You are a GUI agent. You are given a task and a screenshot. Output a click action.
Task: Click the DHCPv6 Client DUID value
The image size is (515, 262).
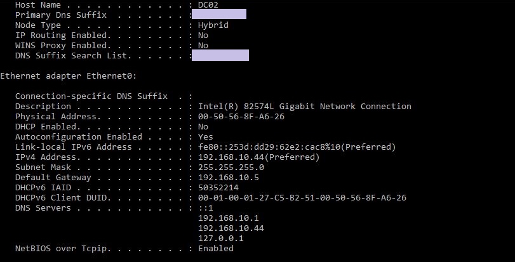(x=302, y=198)
